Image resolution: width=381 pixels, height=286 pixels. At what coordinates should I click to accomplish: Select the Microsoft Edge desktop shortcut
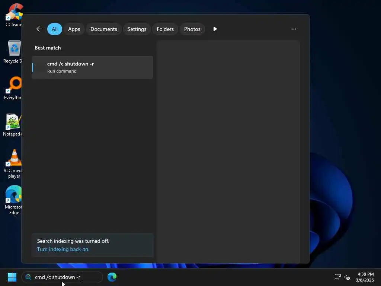point(13,200)
